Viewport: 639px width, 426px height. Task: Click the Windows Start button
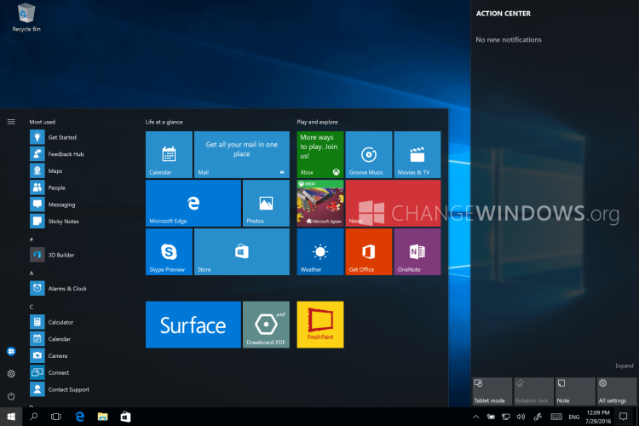pyautogui.click(x=11, y=417)
